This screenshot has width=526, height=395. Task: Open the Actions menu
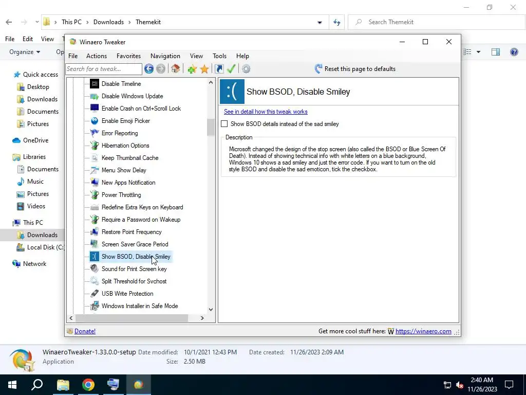97,56
